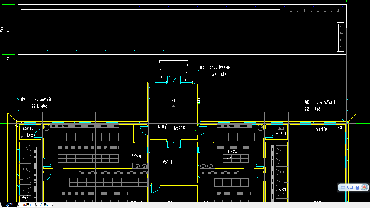Select the 防雷引下线 label under 出口通道
Image resolution: width=370 pixels, height=208 pixels.
[179, 128]
